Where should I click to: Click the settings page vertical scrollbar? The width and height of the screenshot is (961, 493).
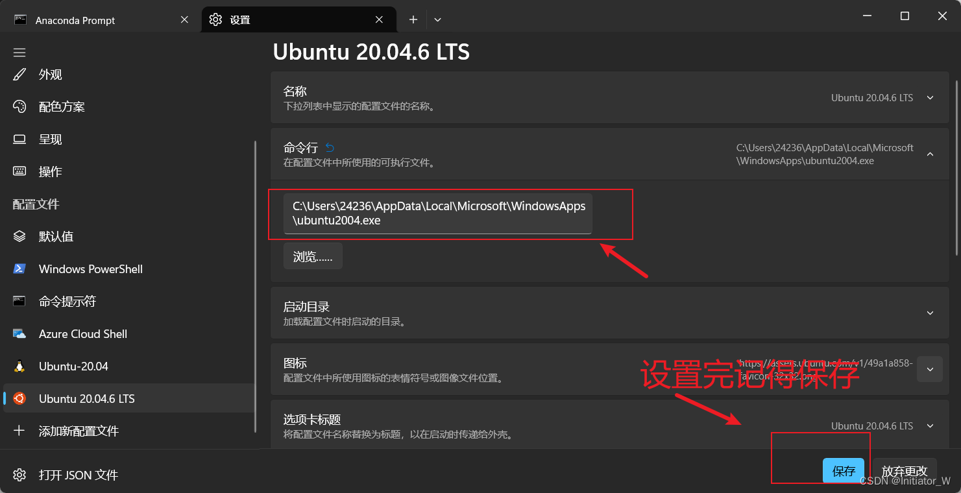956,167
